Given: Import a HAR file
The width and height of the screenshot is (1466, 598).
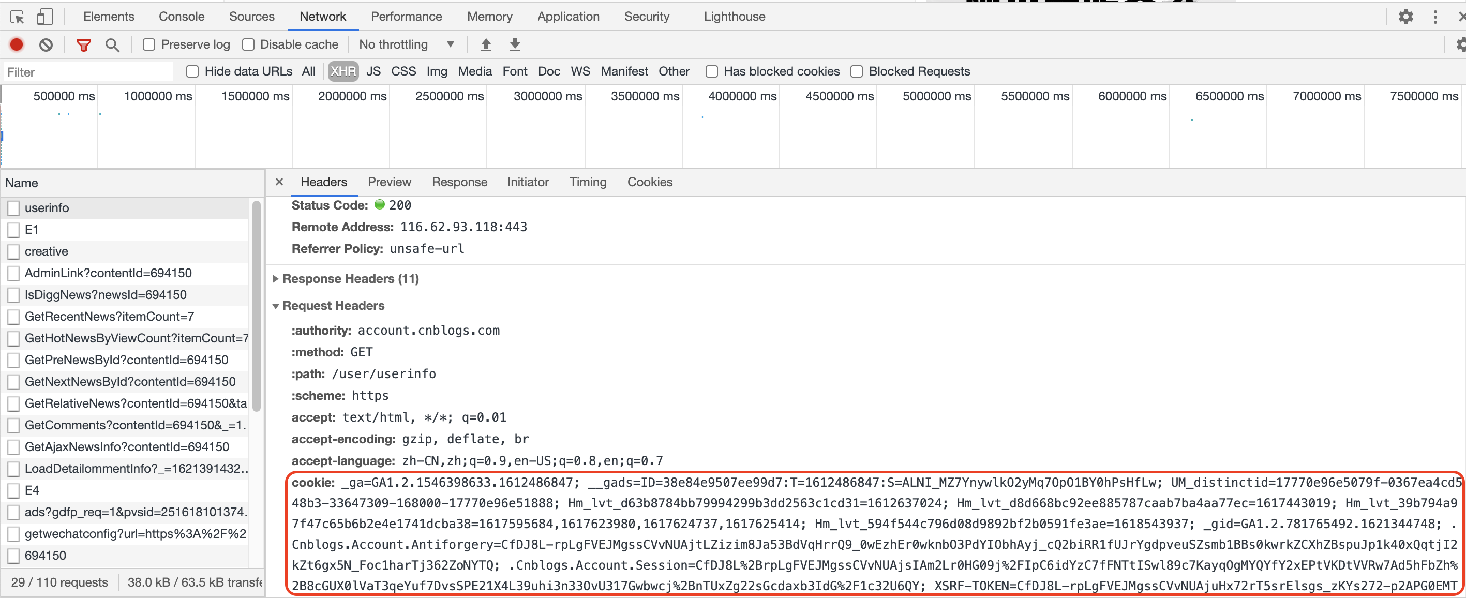Looking at the screenshot, I should pos(486,44).
